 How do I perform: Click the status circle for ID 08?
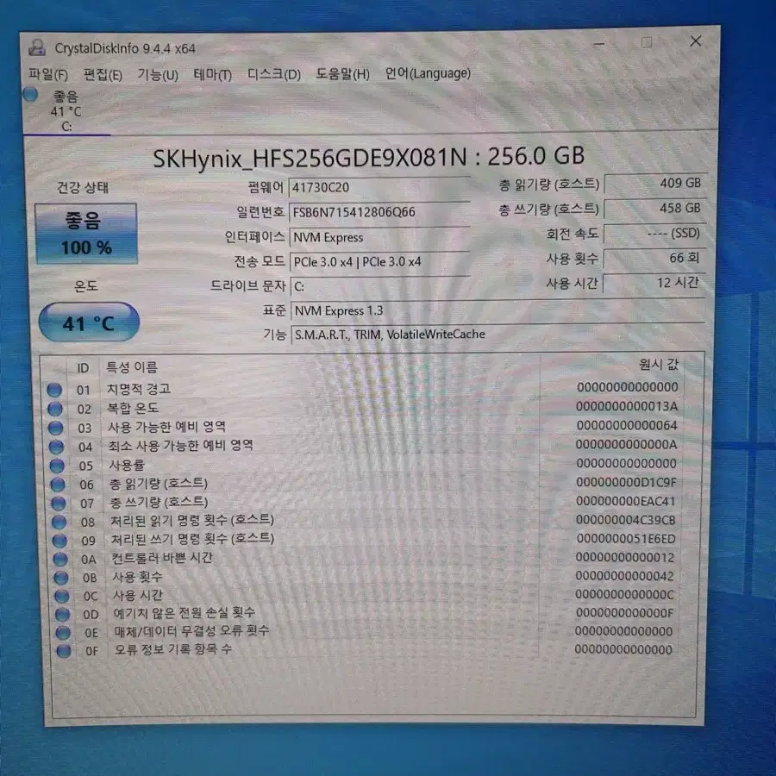pyautogui.click(x=59, y=522)
